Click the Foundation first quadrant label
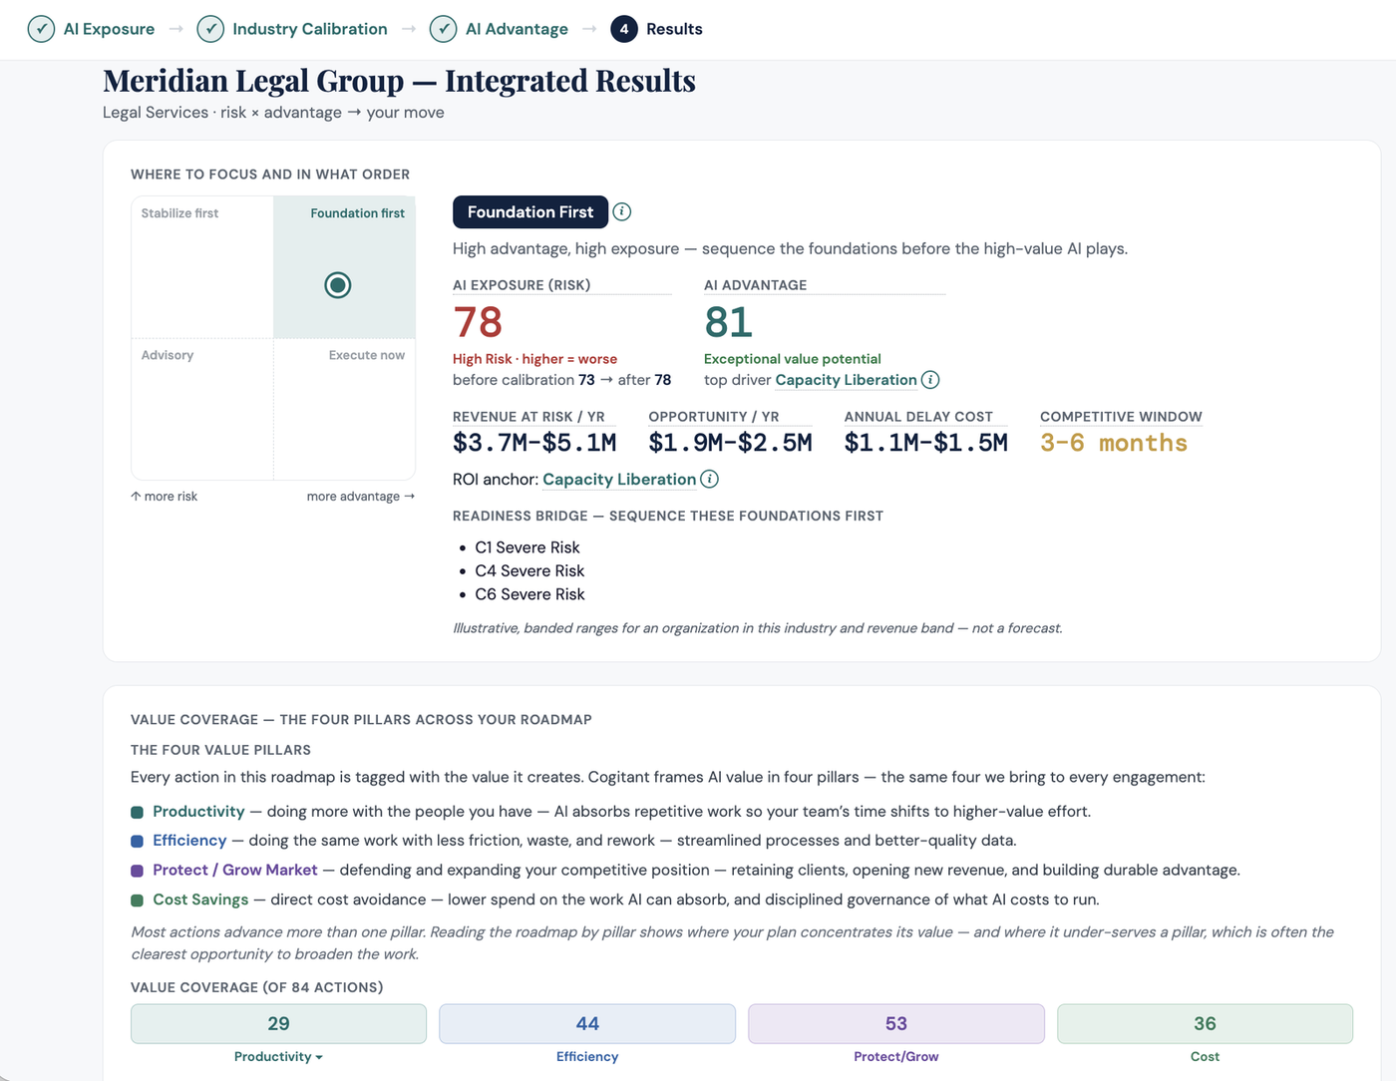Screen dimensions: 1396x1081 coord(357,213)
